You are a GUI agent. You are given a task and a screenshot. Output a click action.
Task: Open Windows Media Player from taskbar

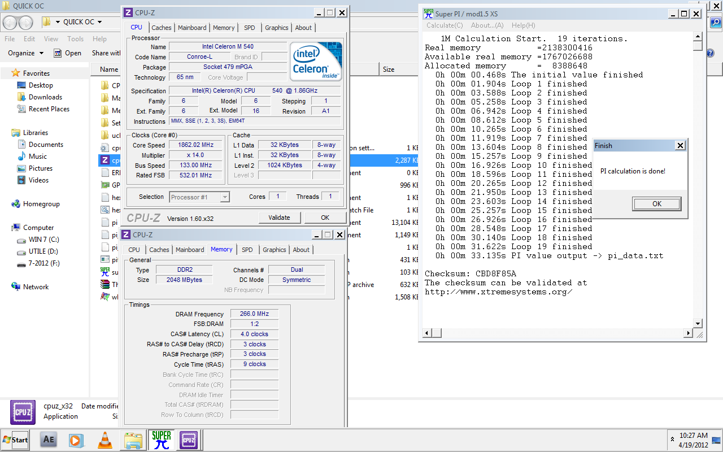[x=76, y=440]
